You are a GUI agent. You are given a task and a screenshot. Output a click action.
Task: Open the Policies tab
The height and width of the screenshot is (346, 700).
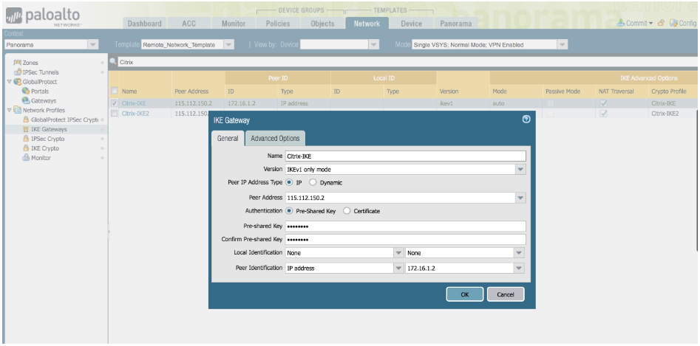[x=278, y=24]
